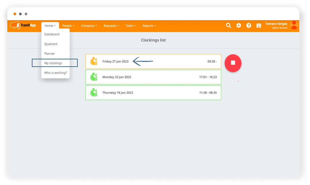
Task: Click green stopwatch icon for Monday clocking
Action: tap(93, 77)
